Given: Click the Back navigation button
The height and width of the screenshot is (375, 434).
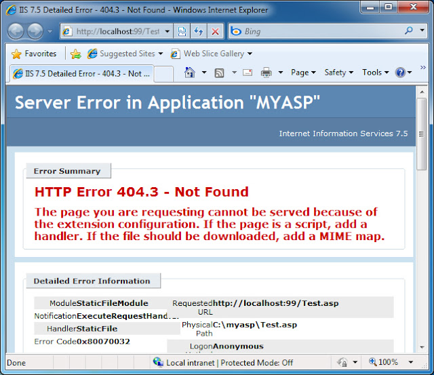Looking at the screenshot, I should [16, 31].
